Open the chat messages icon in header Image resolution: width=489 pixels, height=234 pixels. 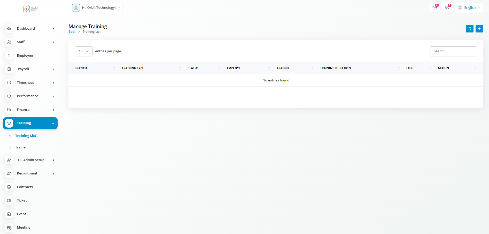pos(434,8)
